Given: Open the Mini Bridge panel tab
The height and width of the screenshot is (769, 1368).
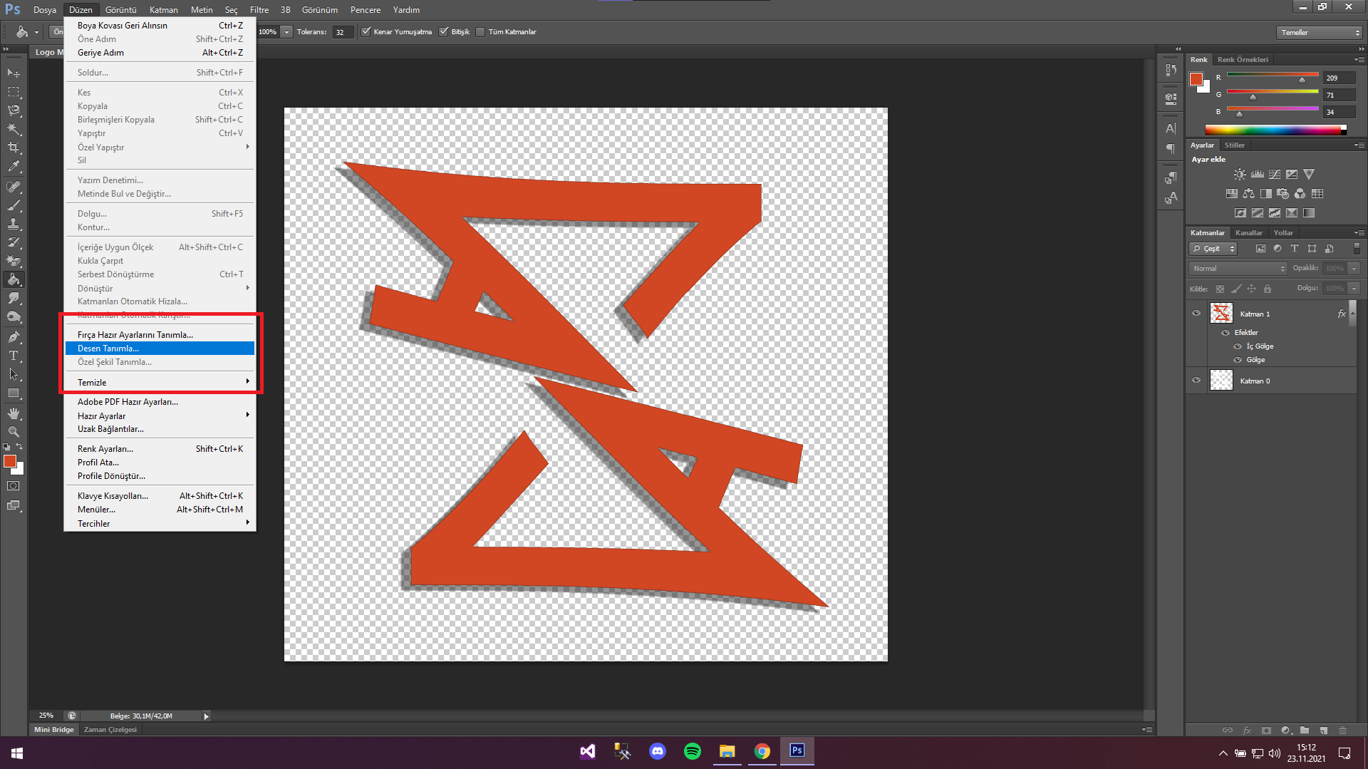Looking at the screenshot, I should [54, 730].
